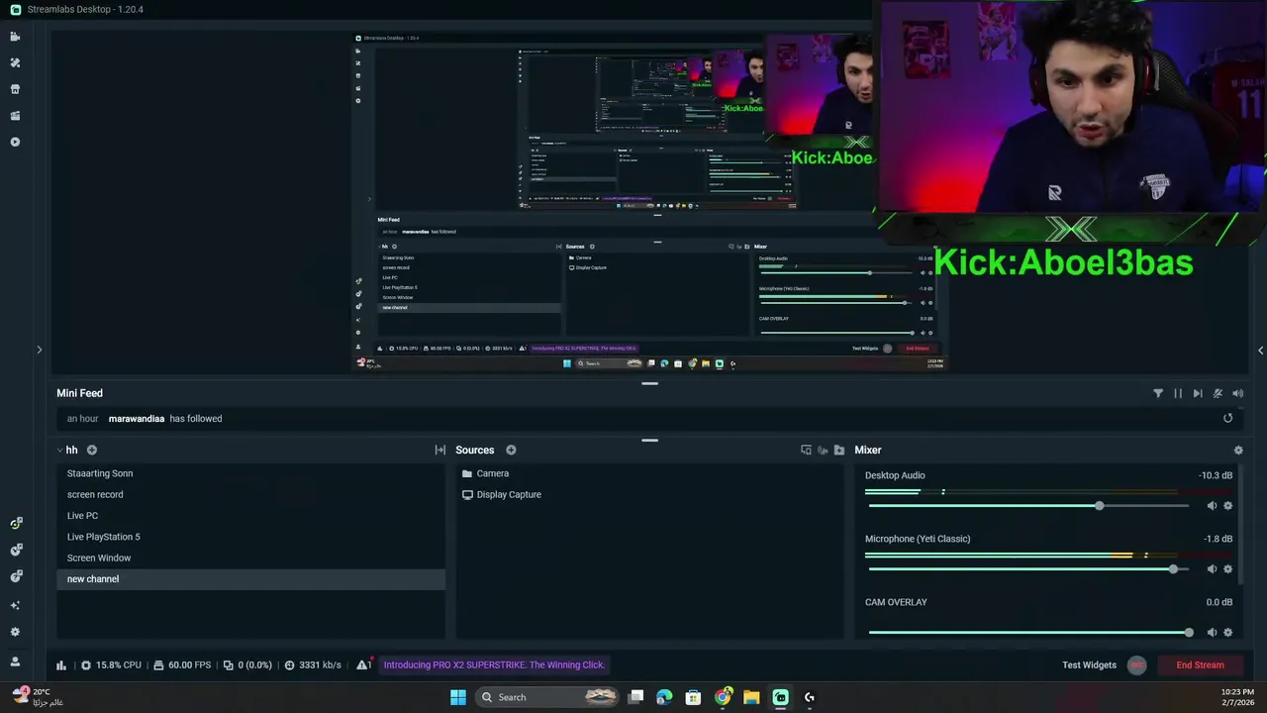Open Microsoft Store from the taskbar

[x=693, y=697]
